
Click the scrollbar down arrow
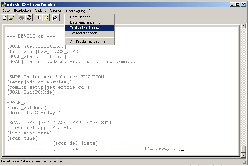point(243,155)
